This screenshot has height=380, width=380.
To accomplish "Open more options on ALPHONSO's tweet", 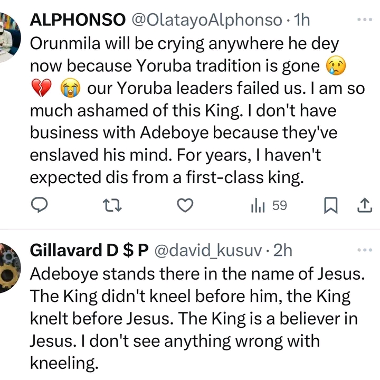I will 365,19.
